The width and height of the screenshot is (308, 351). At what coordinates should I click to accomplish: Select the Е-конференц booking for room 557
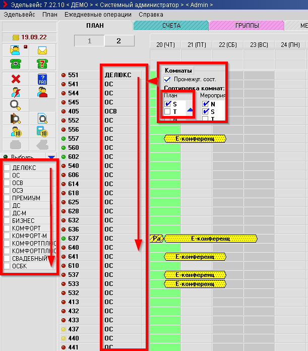coord(195,139)
